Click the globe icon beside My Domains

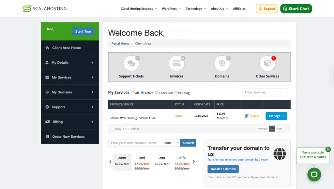(x=47, y=92)
